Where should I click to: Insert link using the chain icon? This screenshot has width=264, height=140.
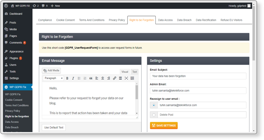(x=114, y=78)
